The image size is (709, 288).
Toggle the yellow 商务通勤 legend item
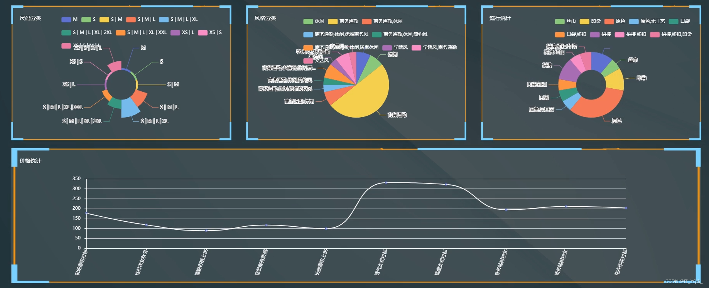[x=343, y=21]
